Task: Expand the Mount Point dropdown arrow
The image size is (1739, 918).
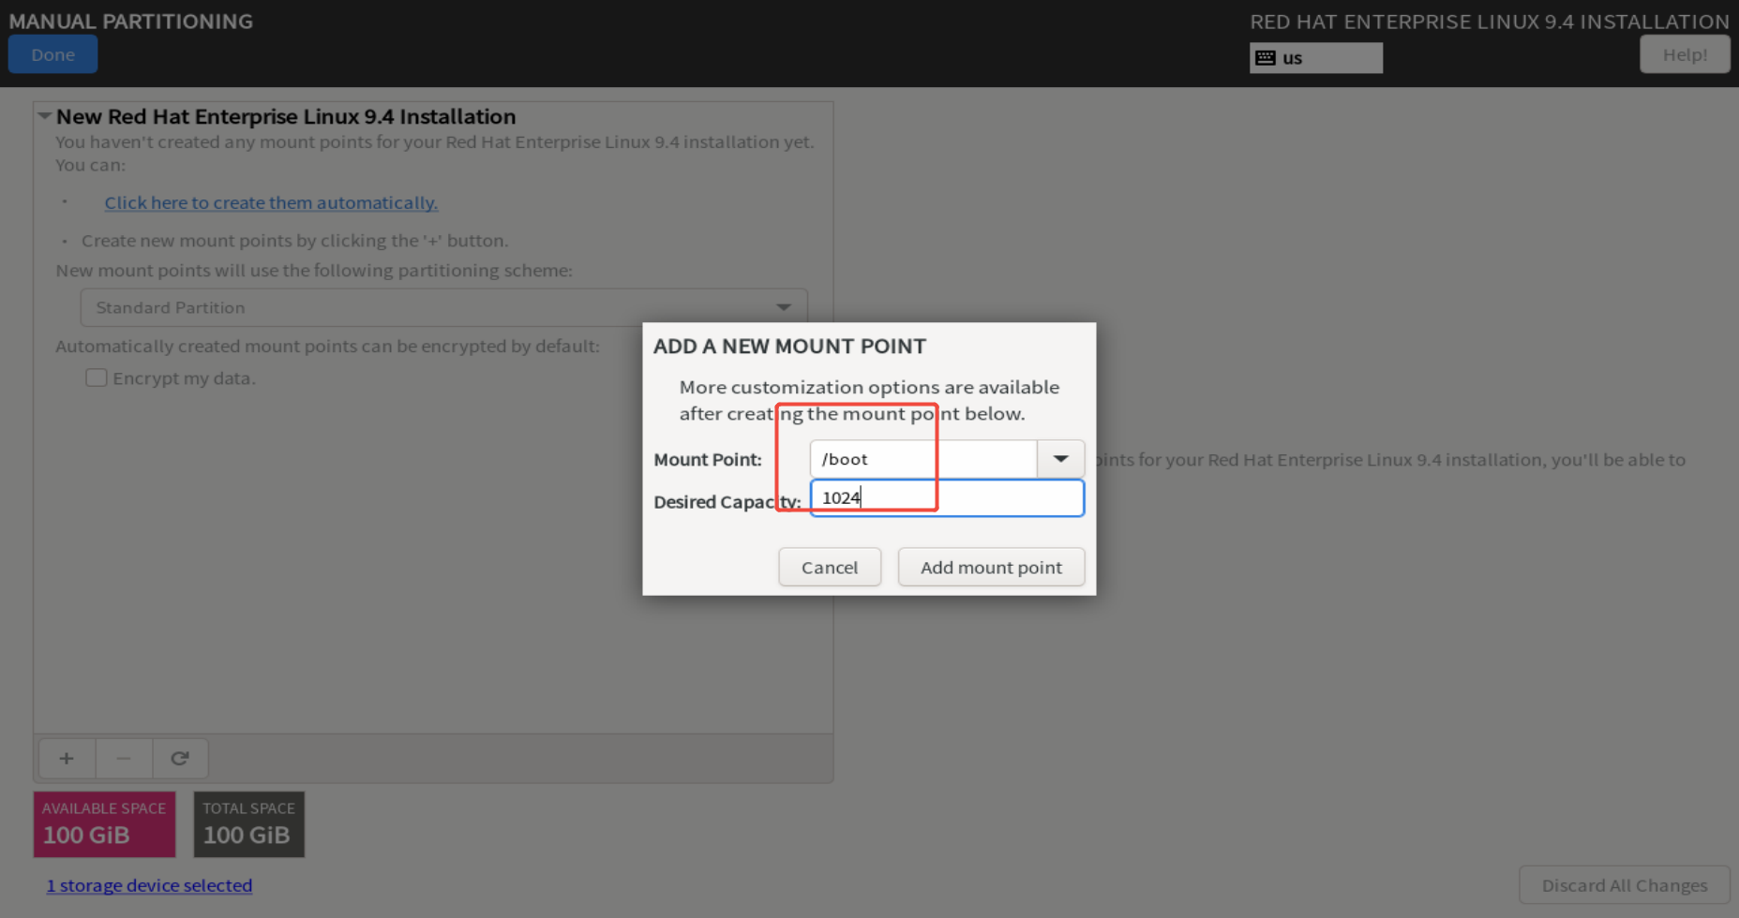Action: [x=1060, y=459]
